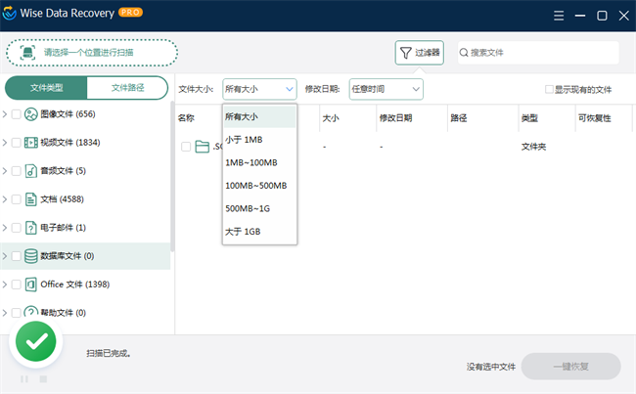
Task: Select the file type tab
Action: (46, 88)
